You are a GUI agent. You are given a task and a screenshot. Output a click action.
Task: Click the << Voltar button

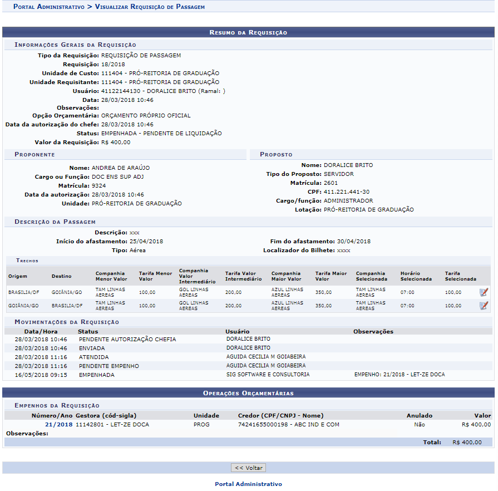248,468
